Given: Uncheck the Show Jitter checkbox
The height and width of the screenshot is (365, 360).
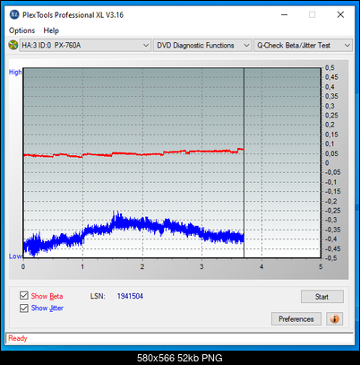Looking at the screenshot, I should click(x=24, y=308).
